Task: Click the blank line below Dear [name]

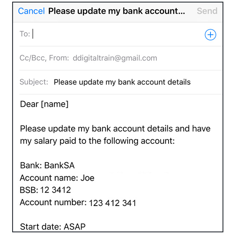Action: (117, 116)
